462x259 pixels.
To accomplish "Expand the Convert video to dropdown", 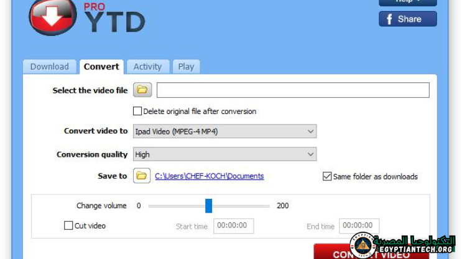I will point(225,131).
